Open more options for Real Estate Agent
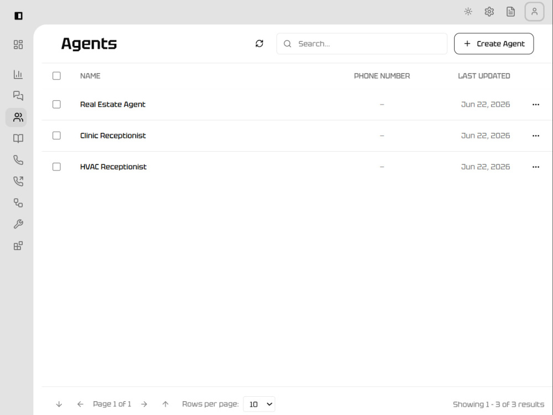 click(536, 105)
